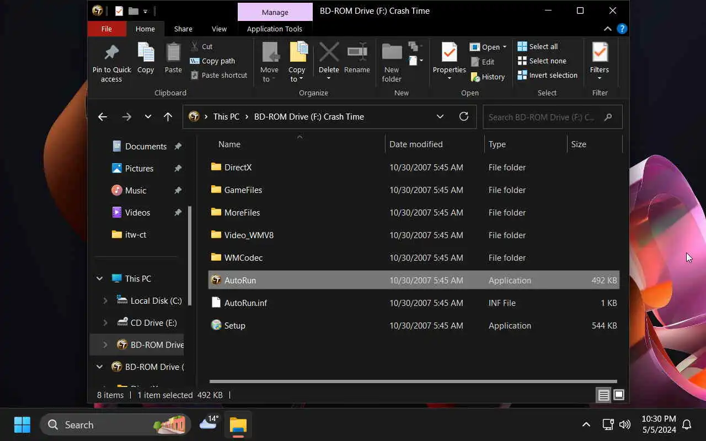
Task: Expand CD Drive (E:) in tree
Action: pos(105,322)
